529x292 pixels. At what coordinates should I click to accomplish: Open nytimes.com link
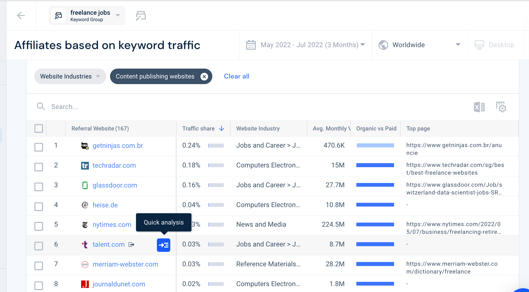(x=112, y=225)
